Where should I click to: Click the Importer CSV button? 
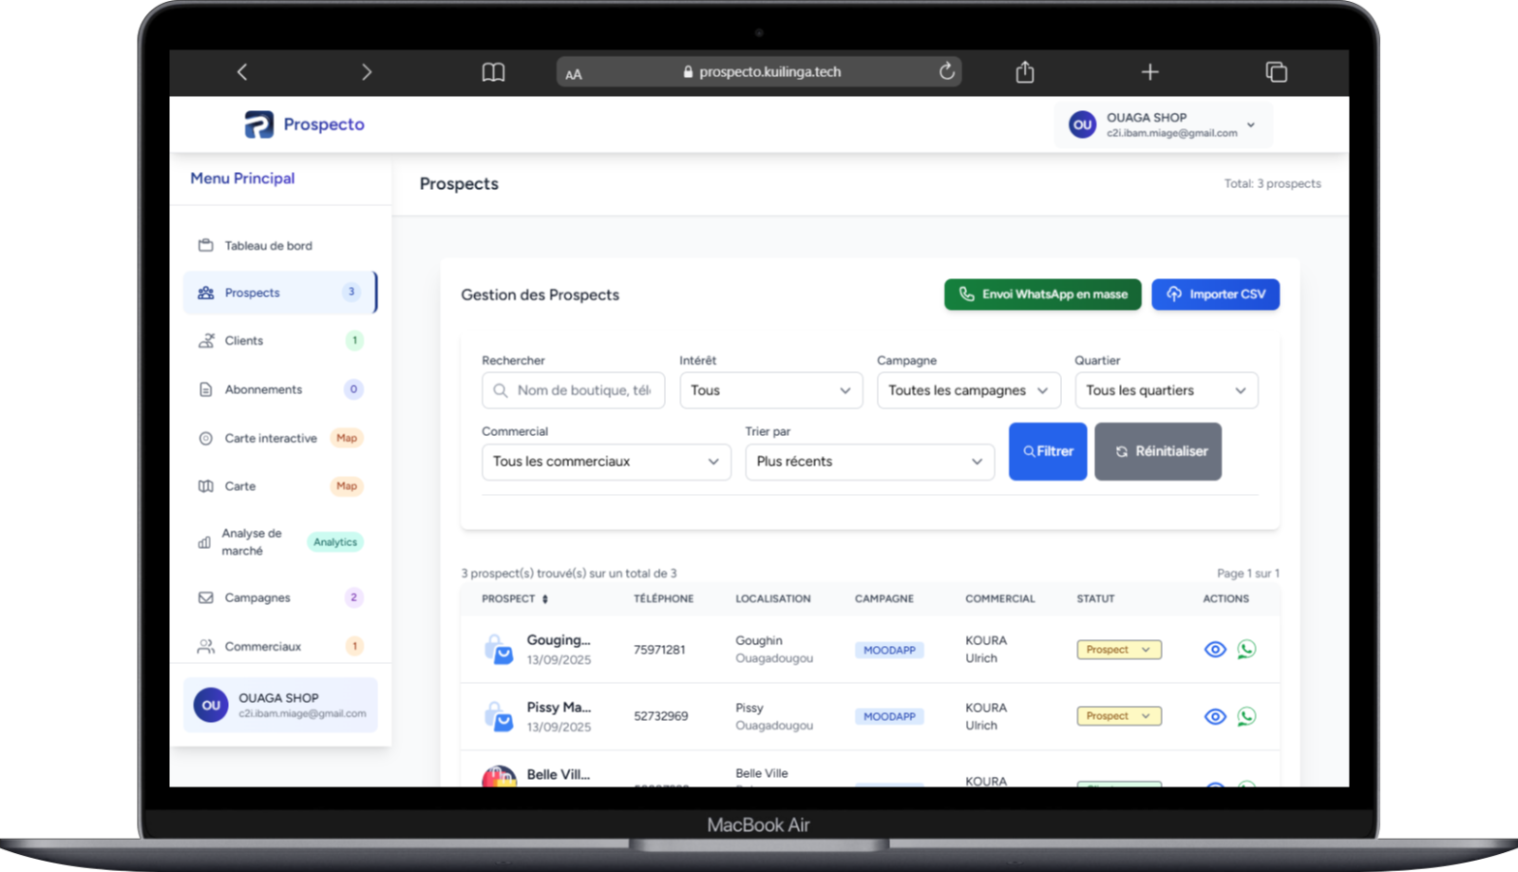1215,294
